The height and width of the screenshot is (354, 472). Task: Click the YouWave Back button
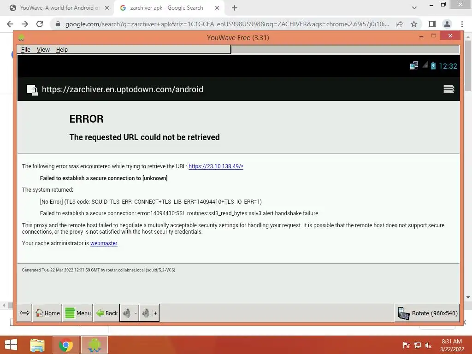click(106, 313)
